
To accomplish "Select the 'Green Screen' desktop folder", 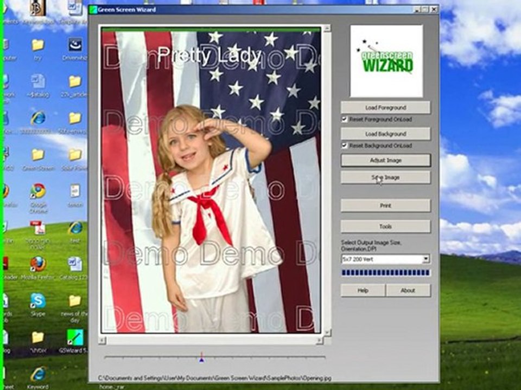I will (38, 155).
